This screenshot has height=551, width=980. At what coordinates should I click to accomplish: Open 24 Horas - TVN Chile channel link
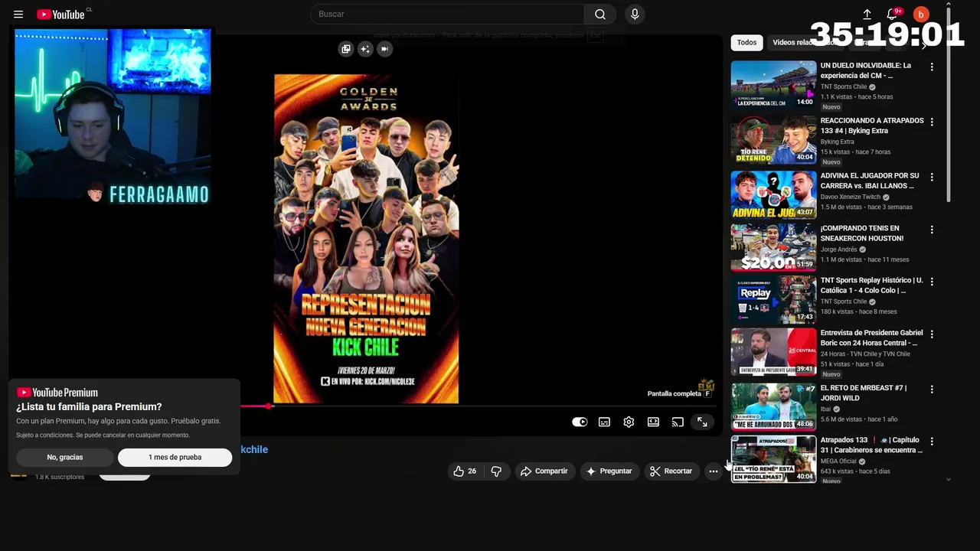(865, 354)
